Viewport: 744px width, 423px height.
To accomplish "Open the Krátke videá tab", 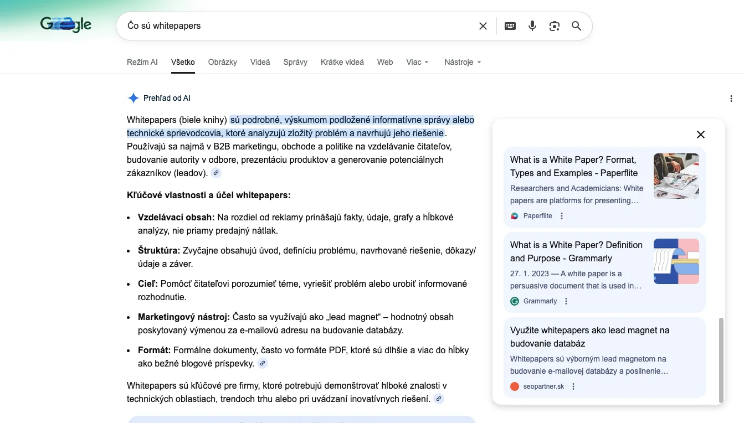I will tap(342, 62).
